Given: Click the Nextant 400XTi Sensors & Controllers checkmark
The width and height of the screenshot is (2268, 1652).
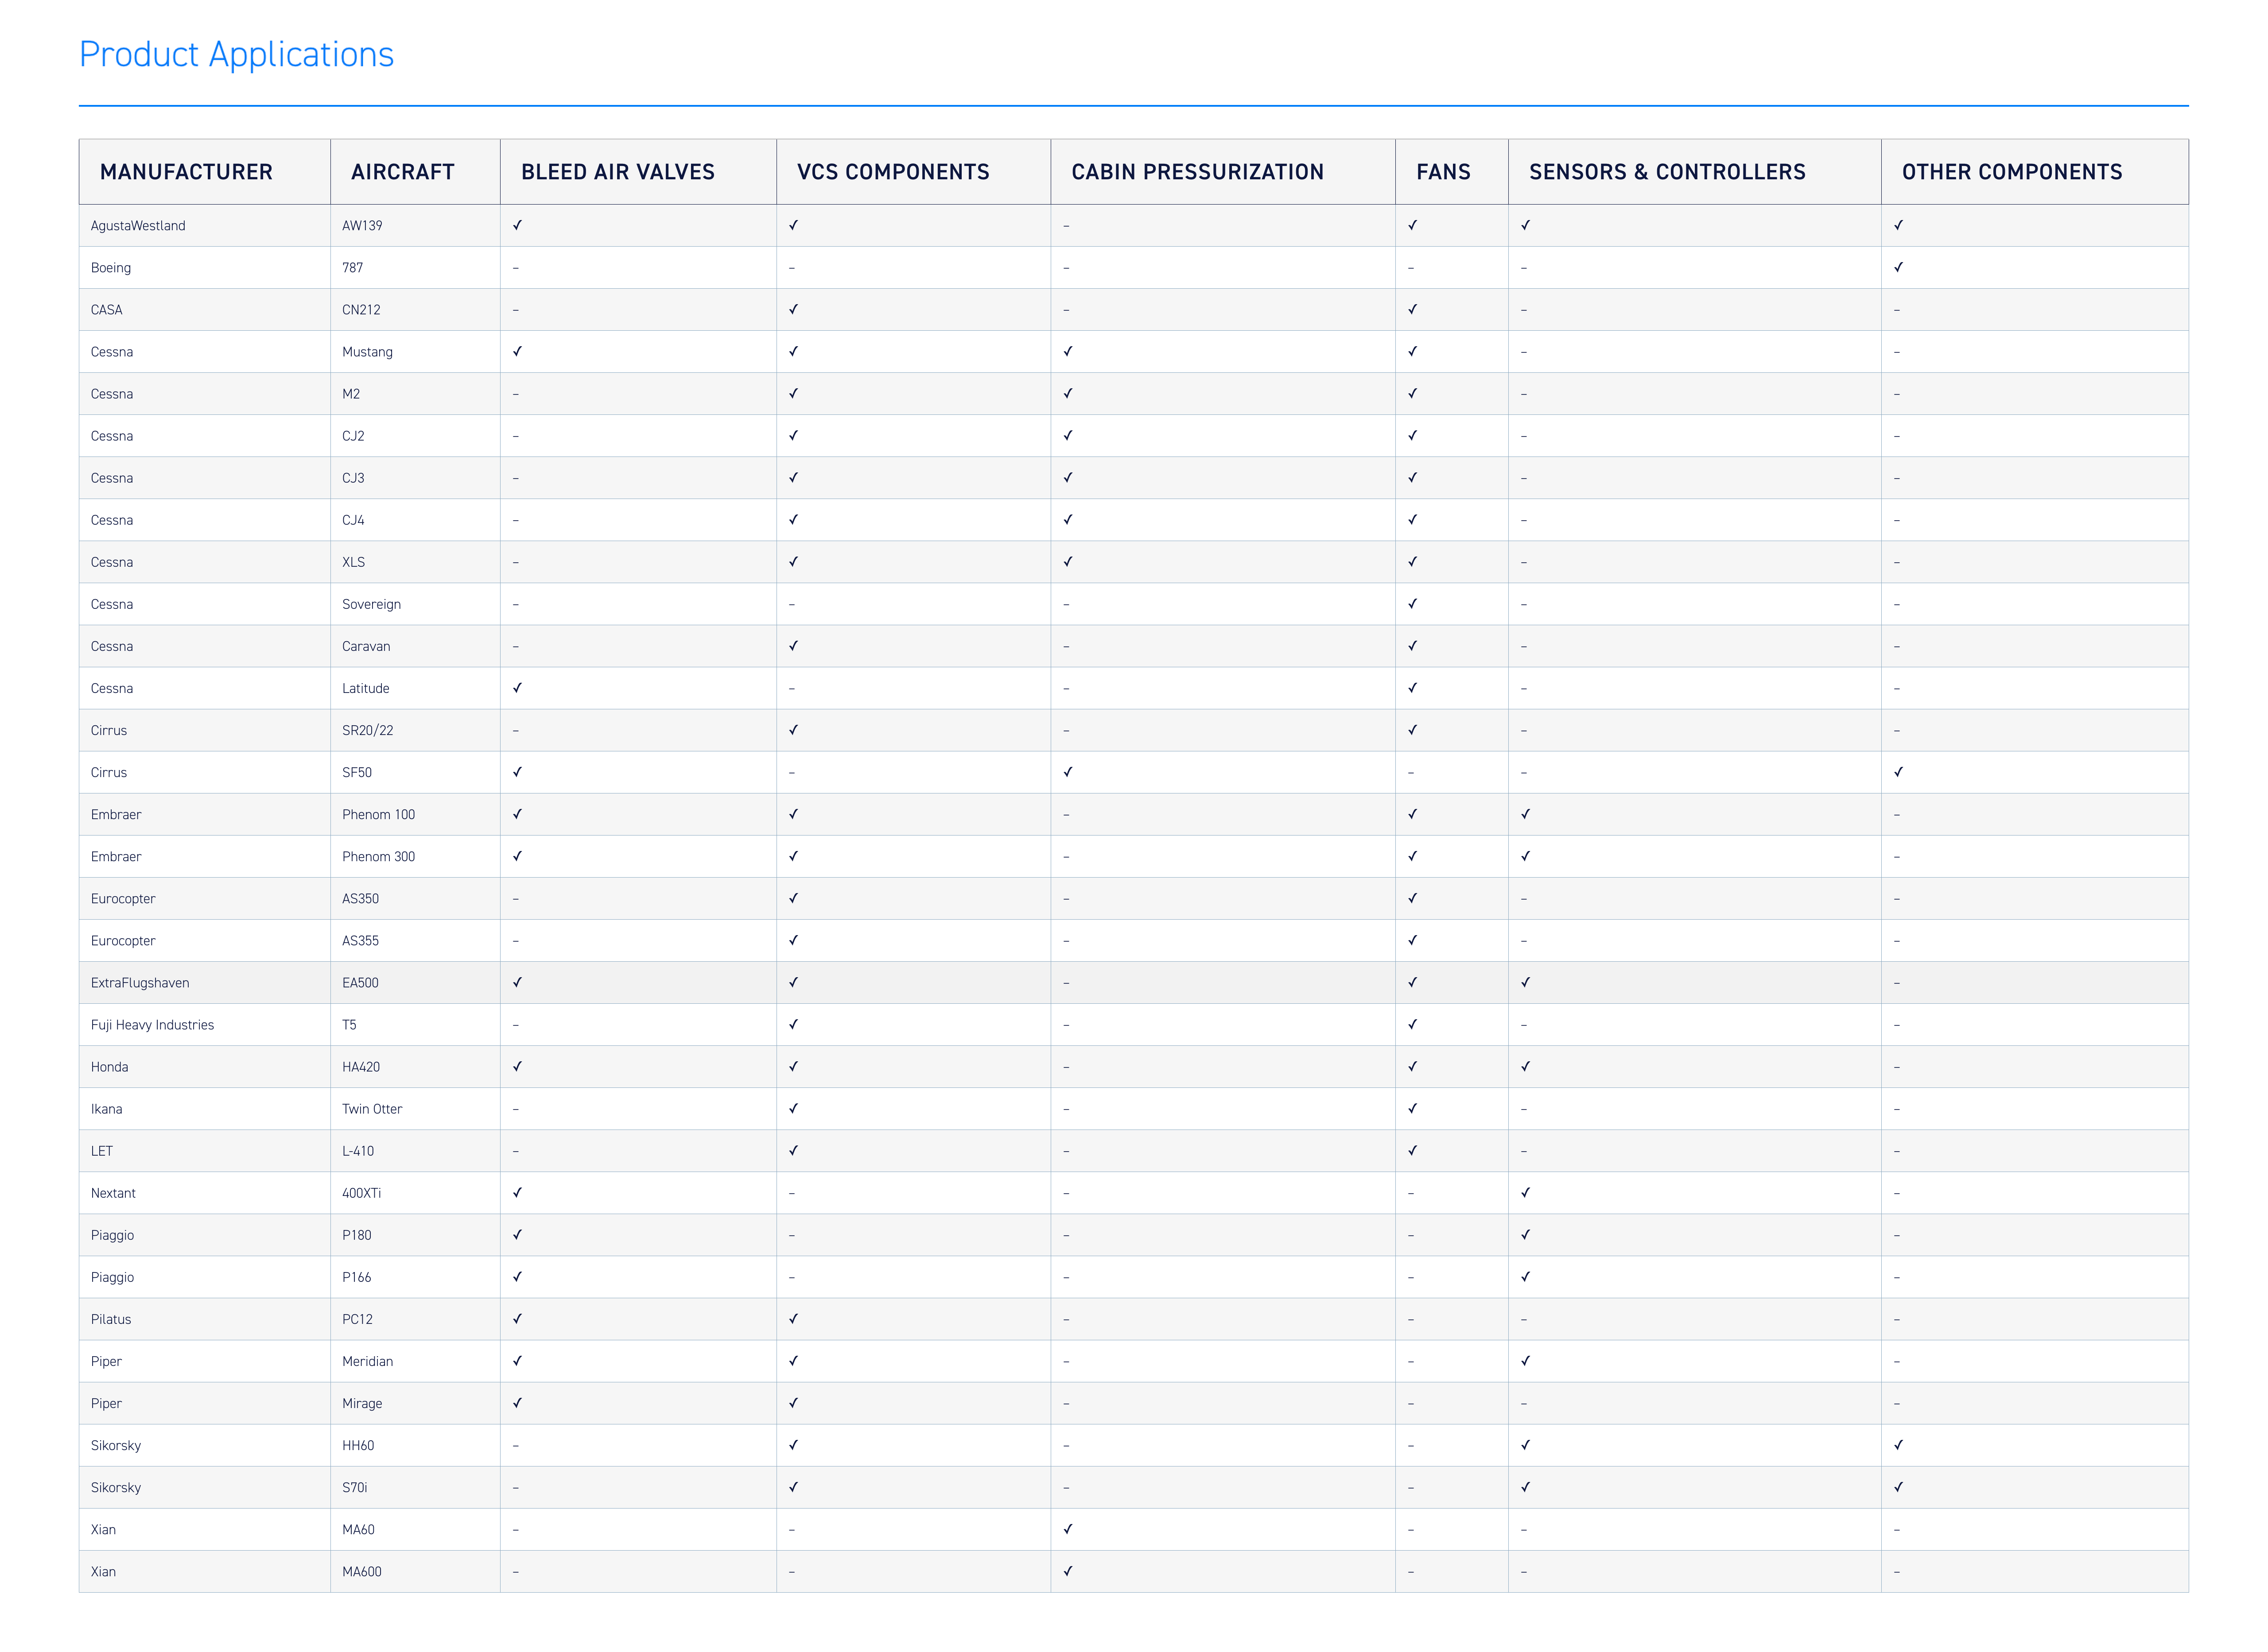Looking at the screenshot, I should (1525, 1192).
